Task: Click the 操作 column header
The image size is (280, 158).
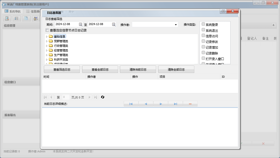Action: coord(144,77)
